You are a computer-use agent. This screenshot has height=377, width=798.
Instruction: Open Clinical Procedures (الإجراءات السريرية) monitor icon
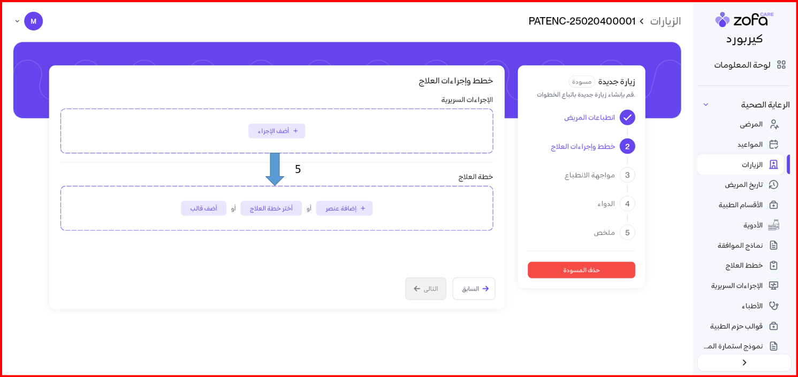point(773,286)
